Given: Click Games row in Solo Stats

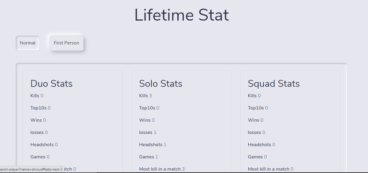Looking at the screenshot, I should pyautogui.click(x=148, y=157).
